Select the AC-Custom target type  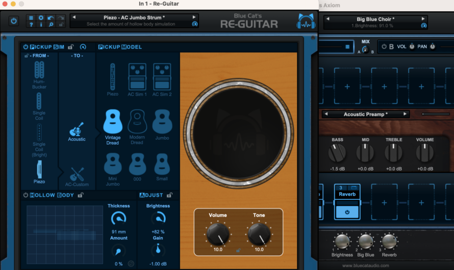pos(77,177)
